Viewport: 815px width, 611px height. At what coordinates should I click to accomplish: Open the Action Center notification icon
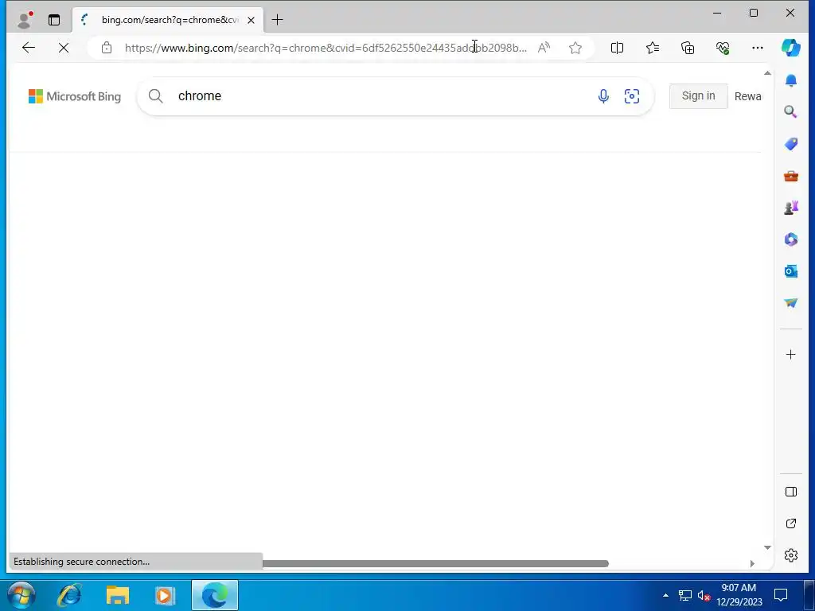click(780, 595)
